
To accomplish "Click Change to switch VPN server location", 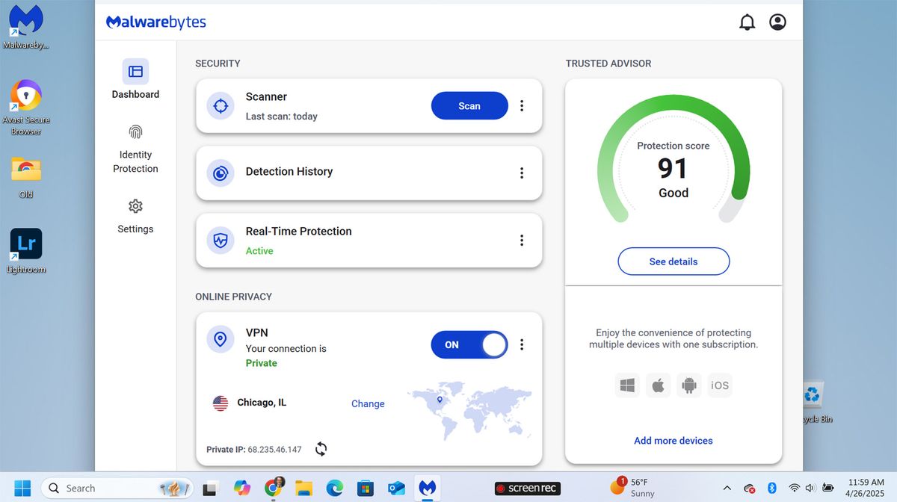I will click(368, 403).
